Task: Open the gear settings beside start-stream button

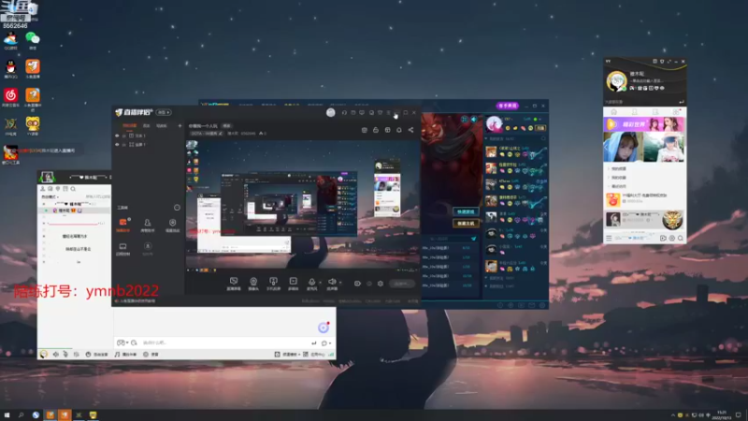Action: tap(381, 283)
